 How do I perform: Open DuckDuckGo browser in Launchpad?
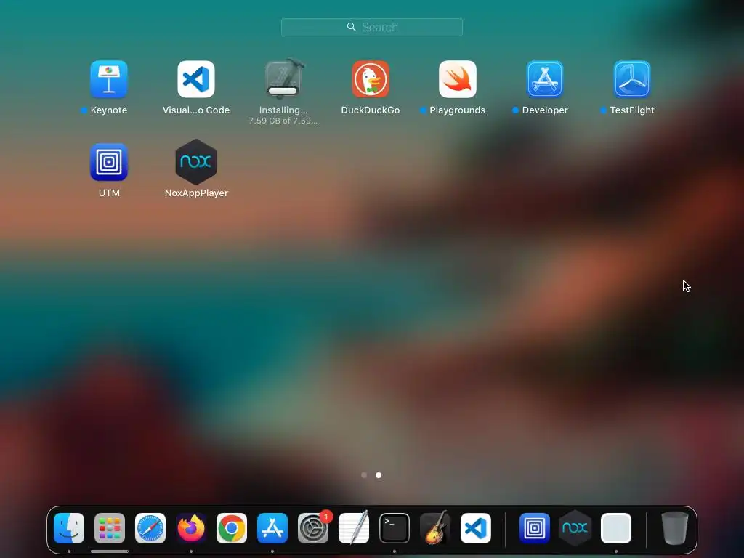pos(371,79)
